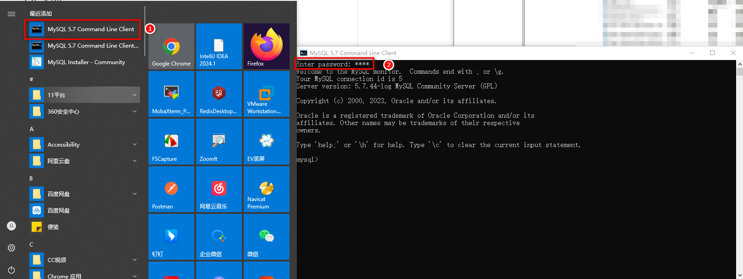
Task: Open Google Chrome tile
Action: pyautogui.click(x=171, y=46)
